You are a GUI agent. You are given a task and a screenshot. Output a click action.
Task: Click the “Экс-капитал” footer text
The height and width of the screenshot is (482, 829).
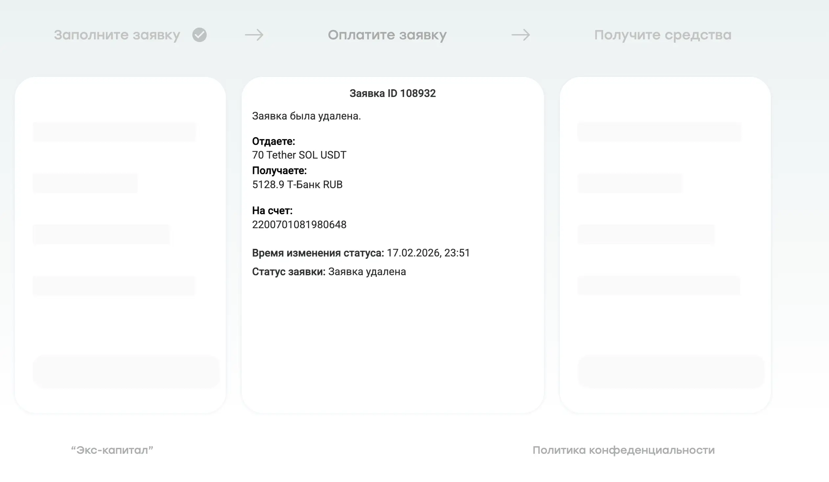[x=112, y=450]
